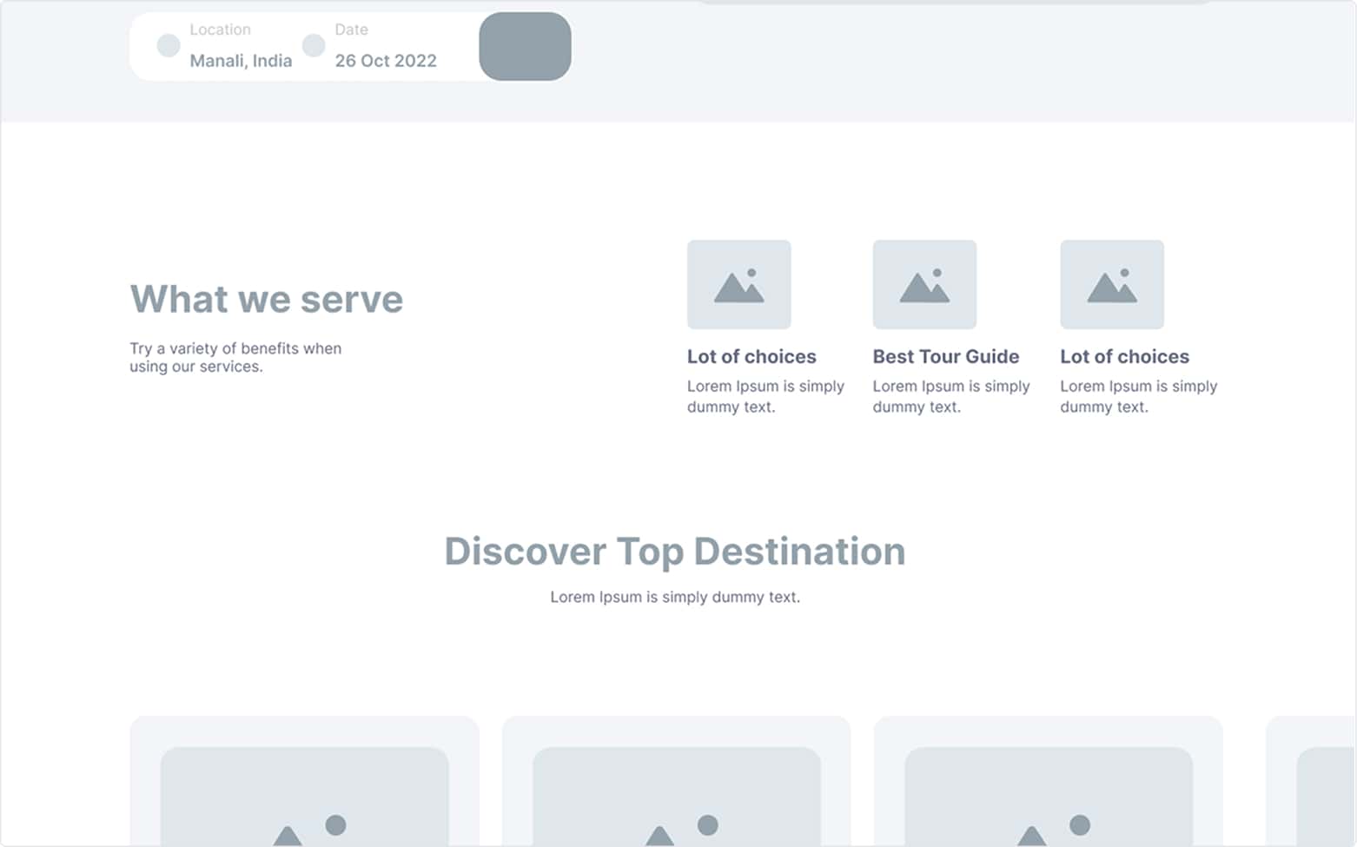The width and height of the screenshot is (1357, 847).
Task: Open the 26 Oct 2022 date field
Action: tap(386, 61)
